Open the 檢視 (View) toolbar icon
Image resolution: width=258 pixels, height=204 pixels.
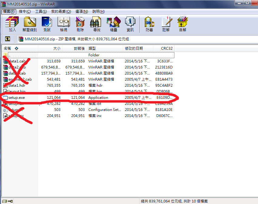click(64, 24)
